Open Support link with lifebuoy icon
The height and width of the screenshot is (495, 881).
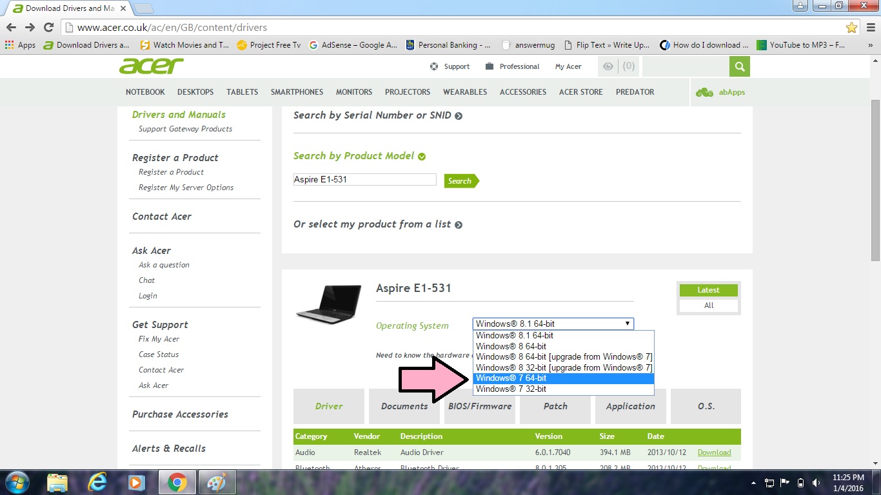[450, 66]
